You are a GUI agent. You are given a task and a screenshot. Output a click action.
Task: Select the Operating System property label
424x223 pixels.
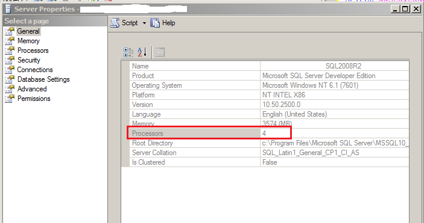point(157,85)
